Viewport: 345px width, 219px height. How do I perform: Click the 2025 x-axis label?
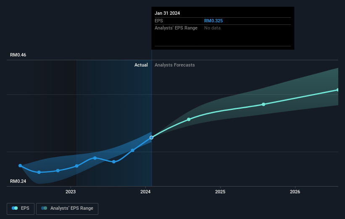pyautogui.click(x=220, y=192)
